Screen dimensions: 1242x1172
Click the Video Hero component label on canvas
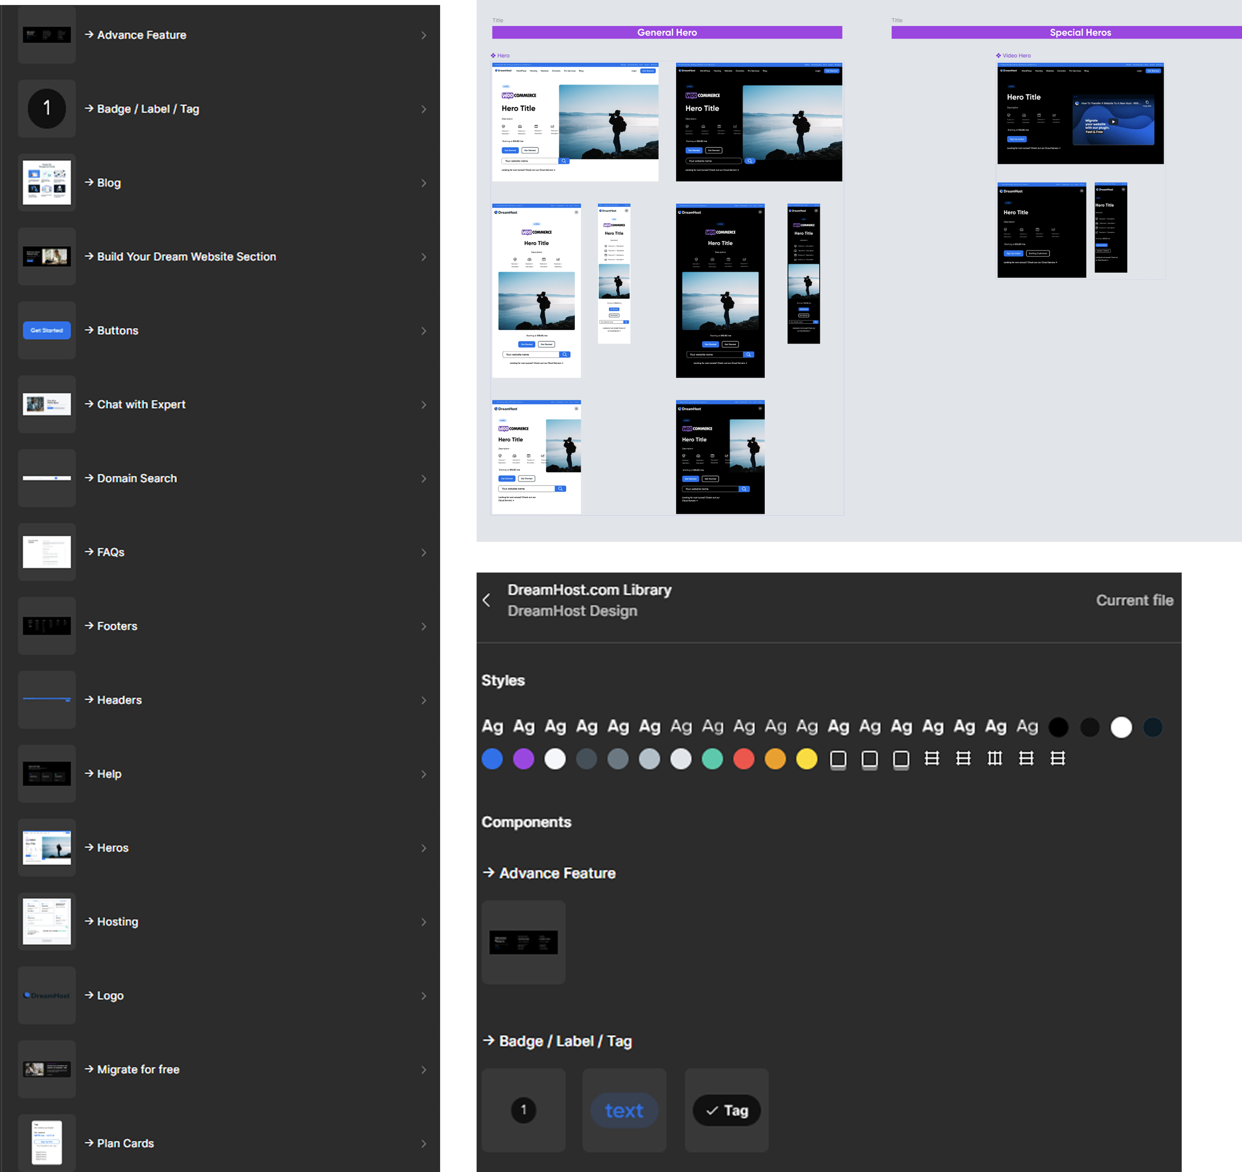[x=1013, y=56]
